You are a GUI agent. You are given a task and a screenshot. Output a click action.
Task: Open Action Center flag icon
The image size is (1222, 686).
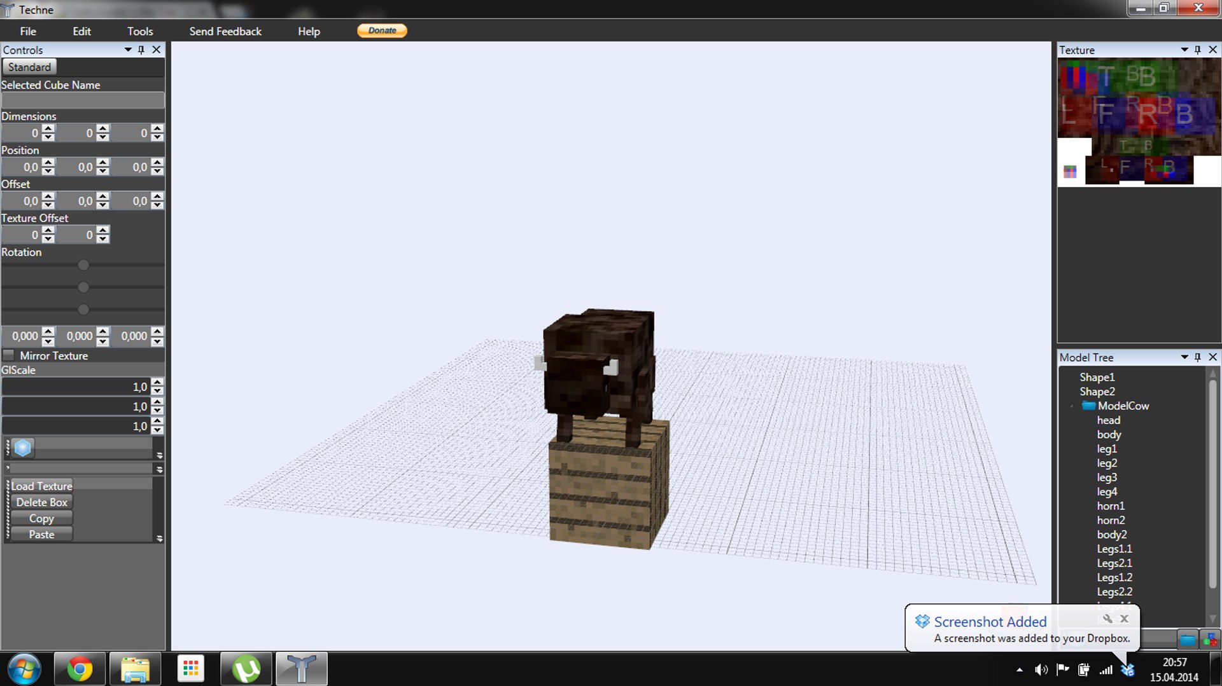1063,669
